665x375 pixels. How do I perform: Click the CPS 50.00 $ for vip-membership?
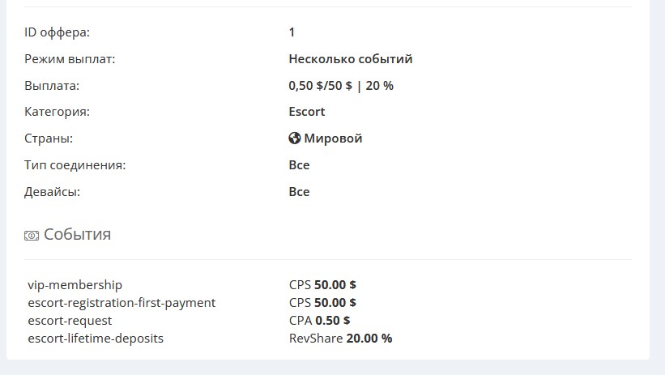coord(322,285)
